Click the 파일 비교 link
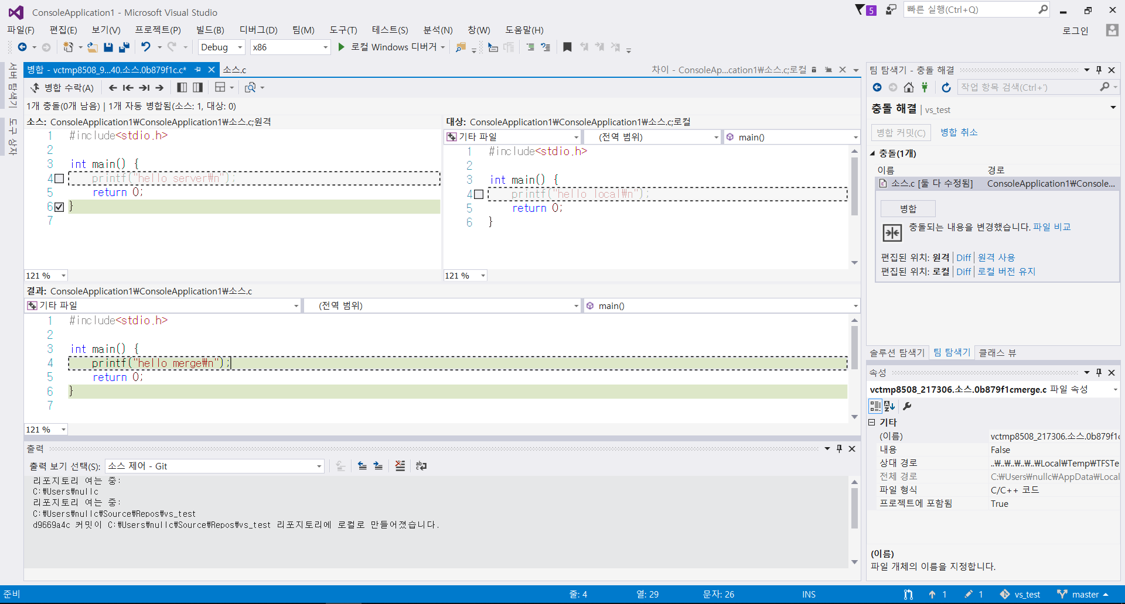Image resolution: width=1125 pixels, height=604 pixels. [x=1052, y=227]
